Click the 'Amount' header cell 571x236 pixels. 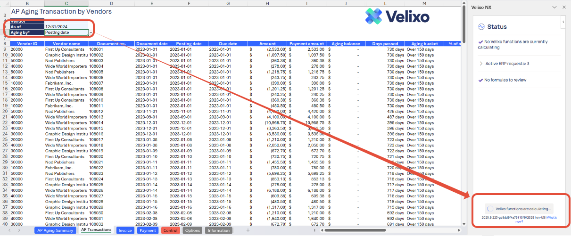(x=267, y=43)
